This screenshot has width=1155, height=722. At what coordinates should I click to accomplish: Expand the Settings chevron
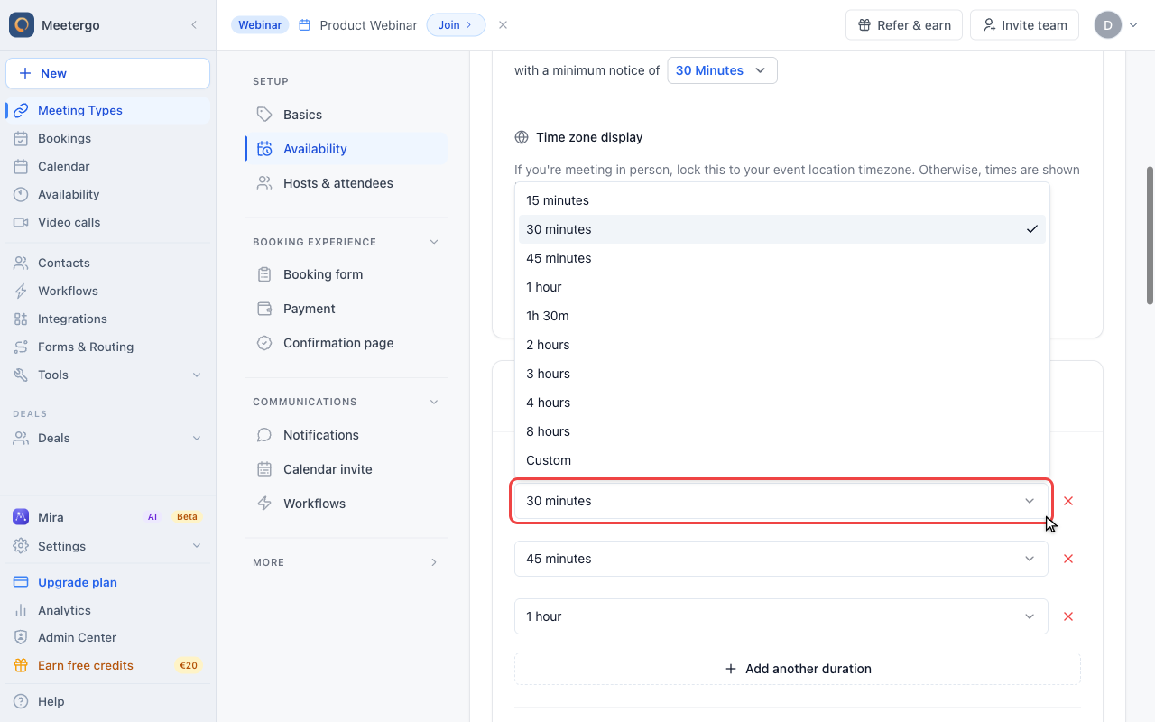(197, 546)
